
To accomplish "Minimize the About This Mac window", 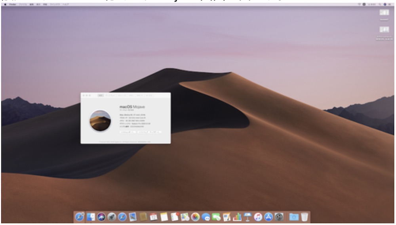I will [87, 96].
